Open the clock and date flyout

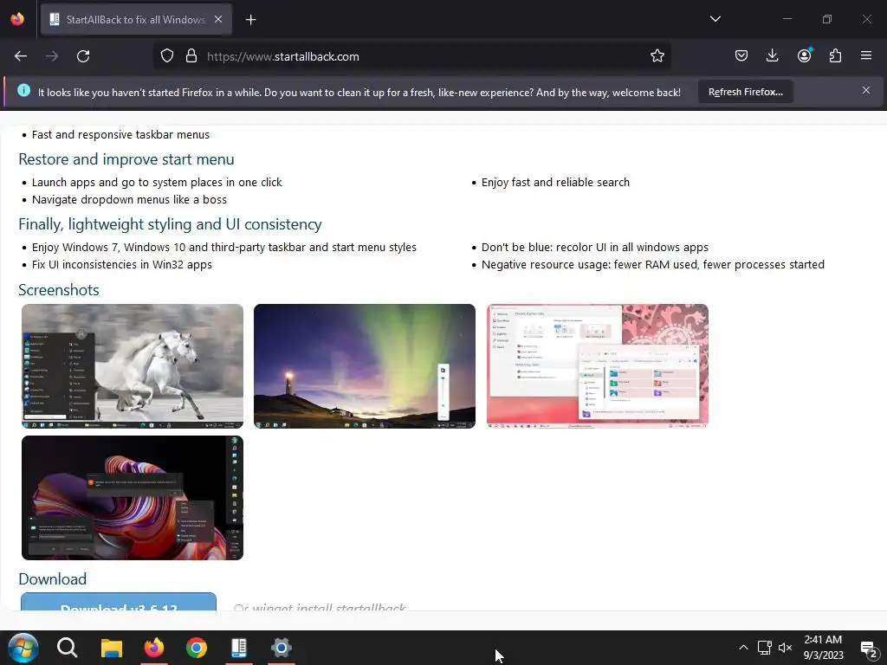point(823,648)
